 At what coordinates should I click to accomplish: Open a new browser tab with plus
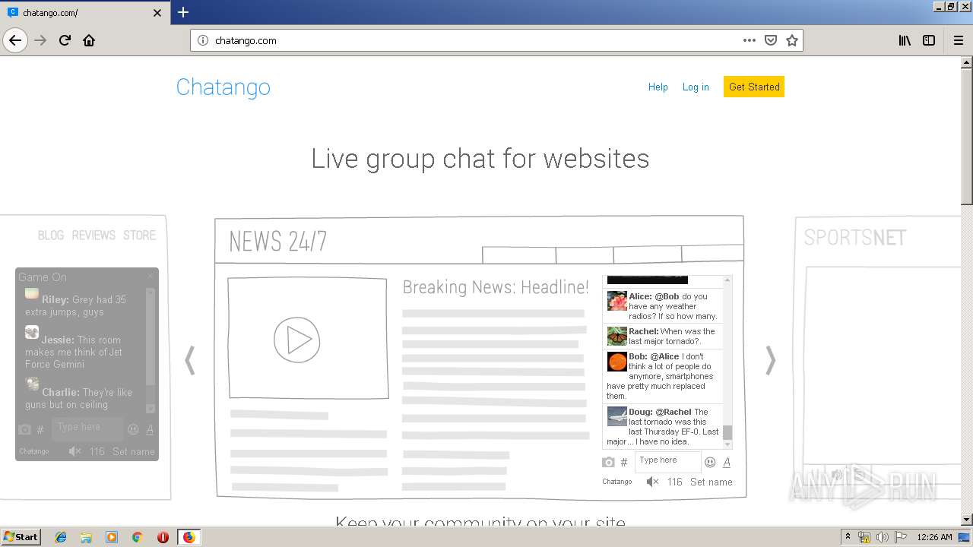(x=183, y=12)
